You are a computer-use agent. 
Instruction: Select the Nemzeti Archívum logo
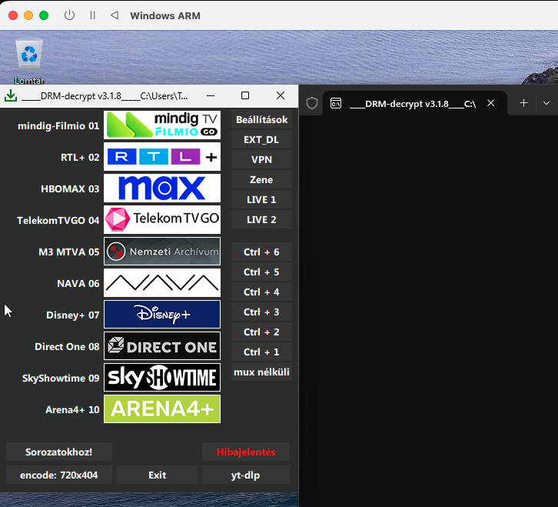coord(162,251)
